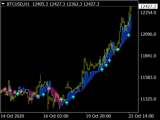
Task: Click the 12096.0 price scale label
Action: (148, 34)
